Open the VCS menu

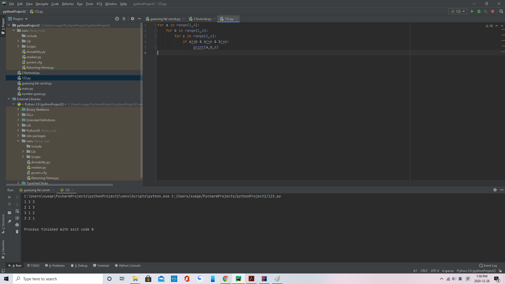pos(99,4)
